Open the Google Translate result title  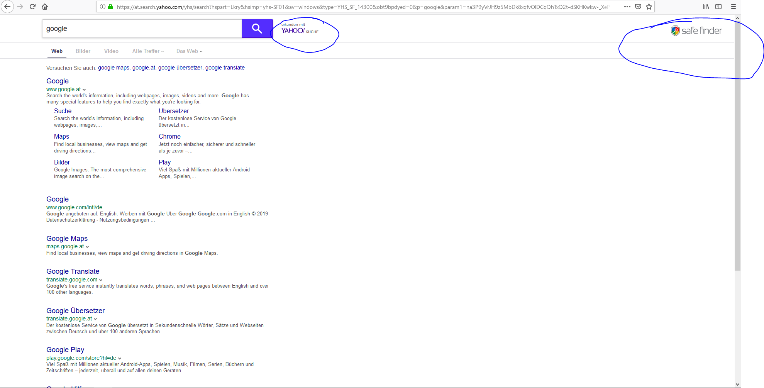click(73, 271)
